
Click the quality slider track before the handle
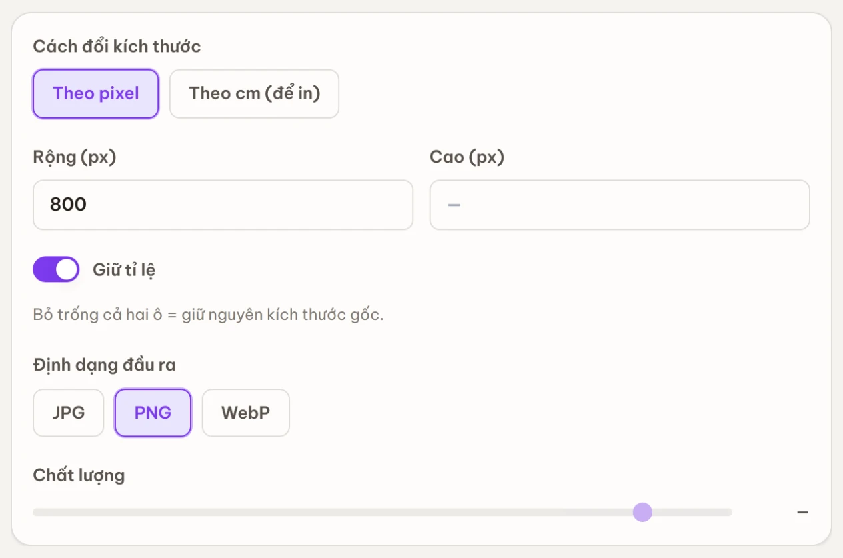pos(332,512)
